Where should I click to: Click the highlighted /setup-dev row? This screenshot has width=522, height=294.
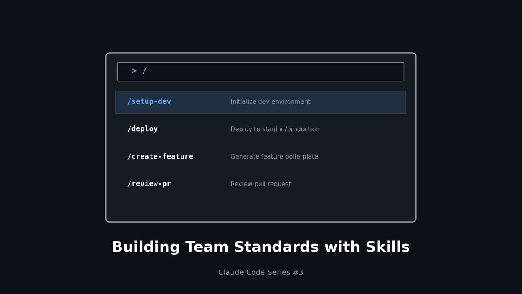(261, 102)
